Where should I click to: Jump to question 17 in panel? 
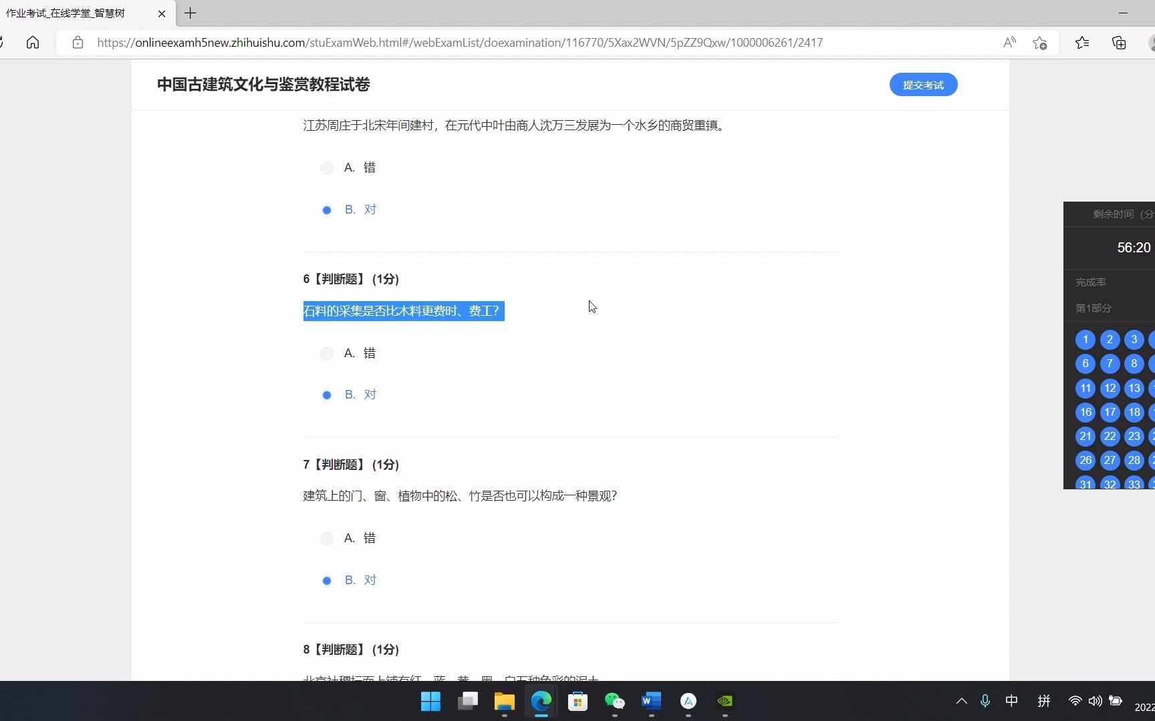click(1110, 413)
